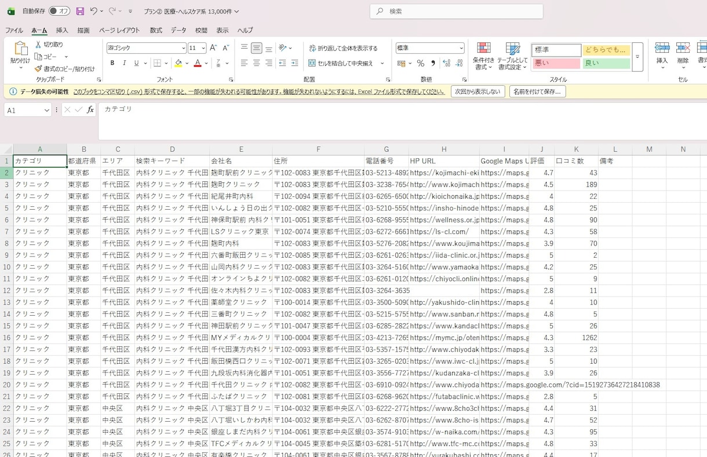
Task: Click the Increase Decimal icon
Action: pyautogui.click(x=447, y=63)
